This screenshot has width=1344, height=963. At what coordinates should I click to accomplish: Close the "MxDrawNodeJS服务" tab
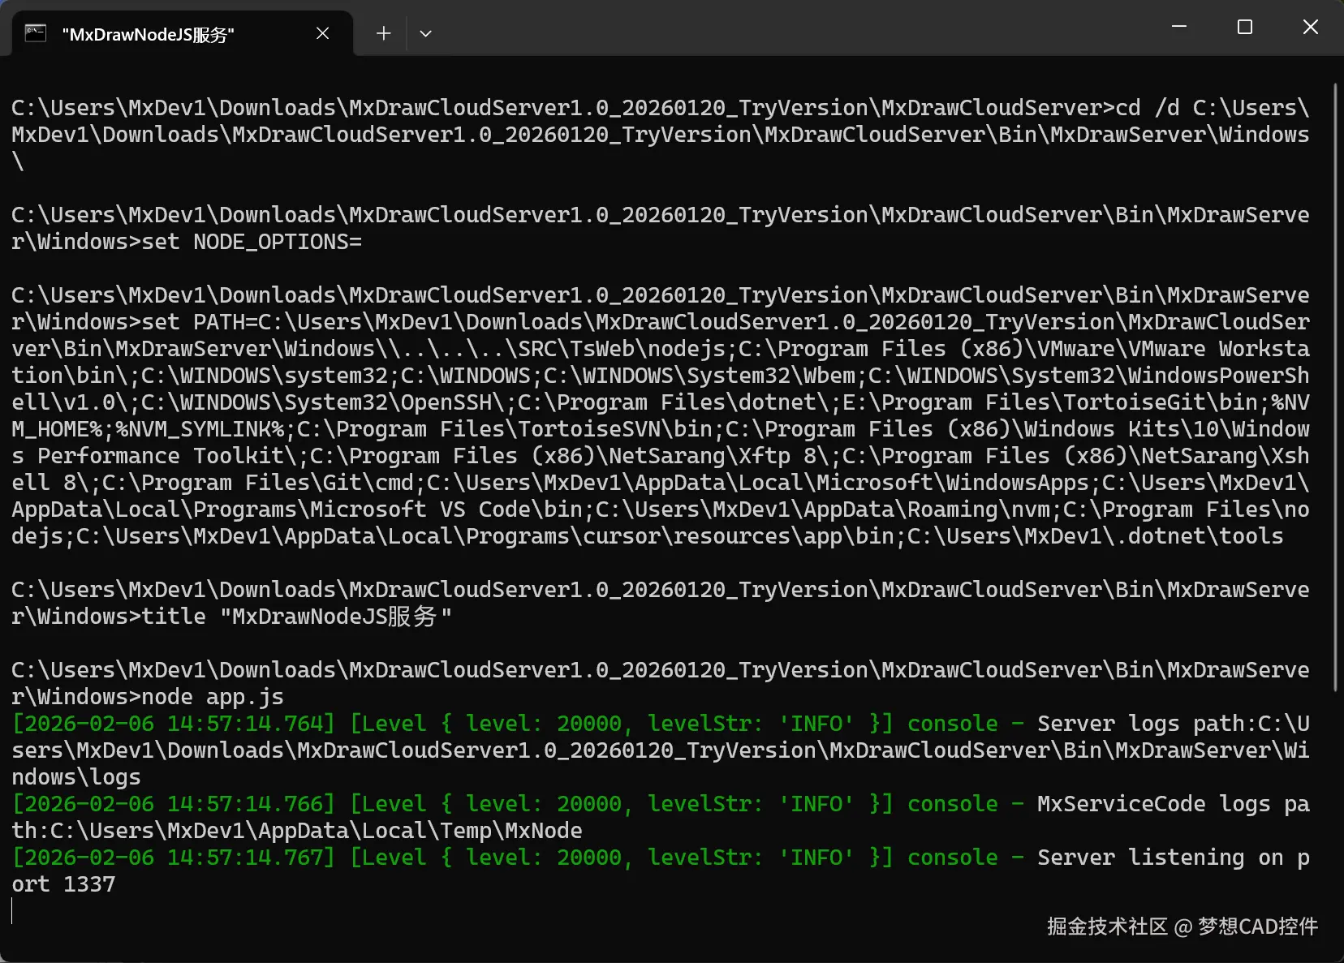click(322, 33)
